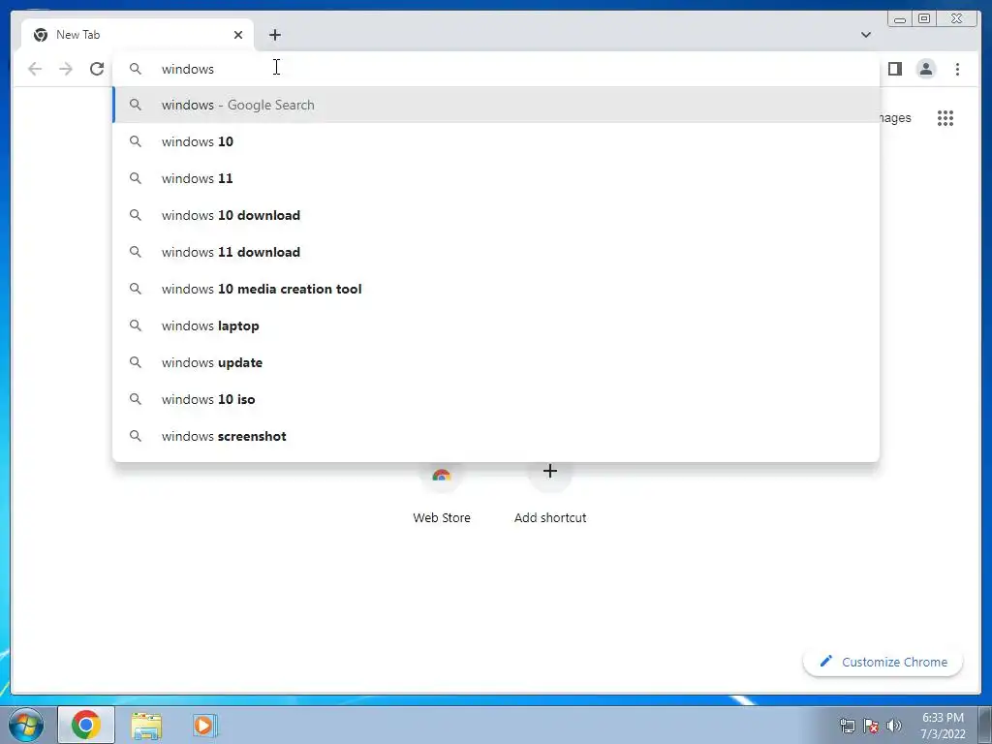This screenshot has height=744, width=992.
Task: Select 'windows 10' suggestion
Action: coord(496,141)
